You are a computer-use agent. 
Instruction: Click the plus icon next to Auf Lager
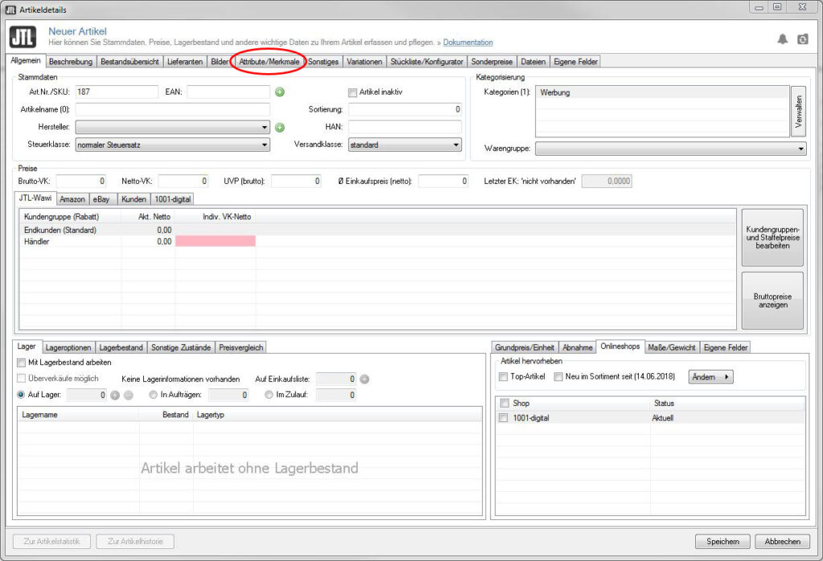click(x=115, y=395)
